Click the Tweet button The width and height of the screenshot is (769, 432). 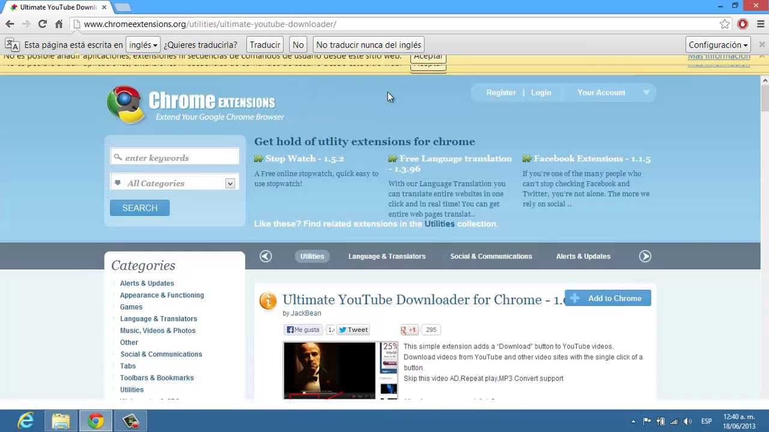click(353, 329)
